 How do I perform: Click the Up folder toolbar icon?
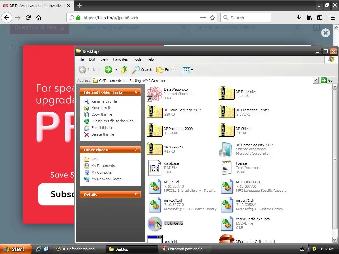coord(124,70)
